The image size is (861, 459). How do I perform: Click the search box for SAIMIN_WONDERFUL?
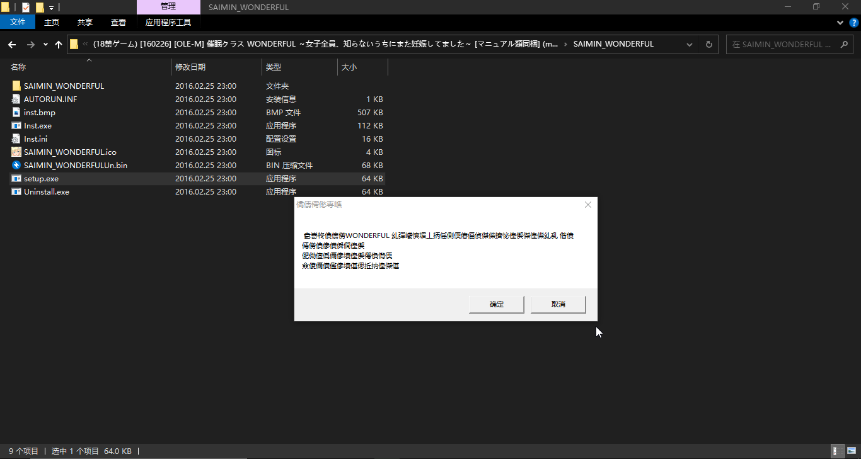787,45
